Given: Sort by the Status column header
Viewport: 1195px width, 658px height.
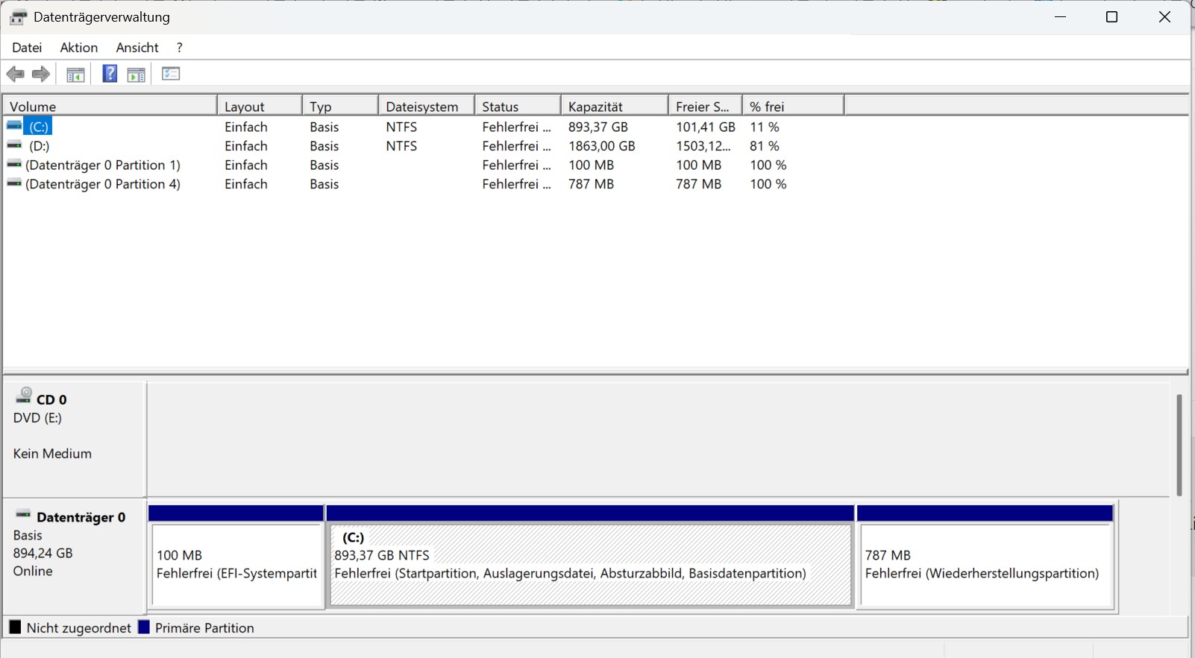Looking at the screenshot, I should 518,106.
